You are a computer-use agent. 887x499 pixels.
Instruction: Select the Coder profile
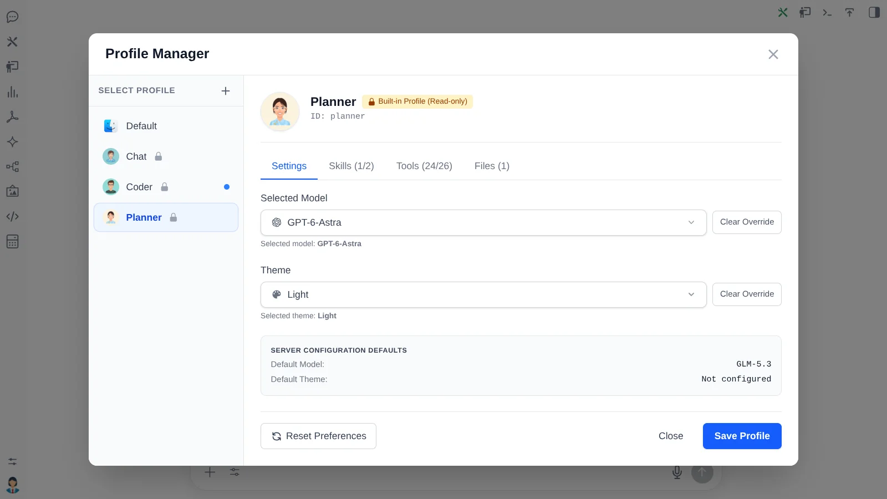166,187
